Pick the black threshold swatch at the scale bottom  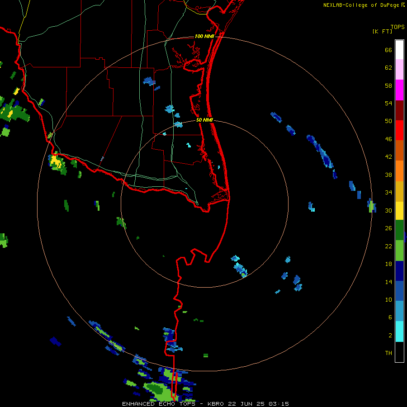(399, 352)
